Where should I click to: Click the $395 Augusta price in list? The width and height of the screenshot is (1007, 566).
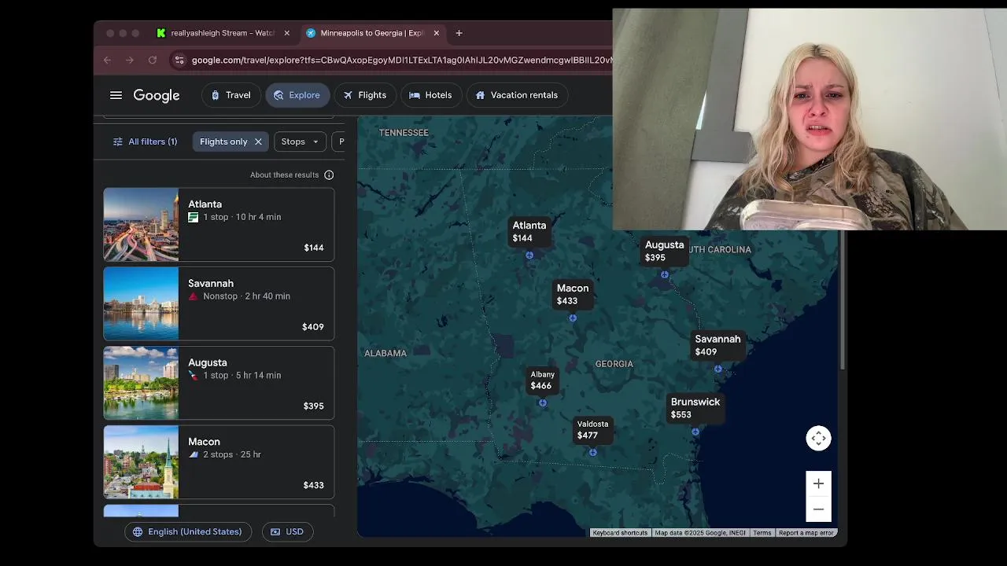(313, 406)
